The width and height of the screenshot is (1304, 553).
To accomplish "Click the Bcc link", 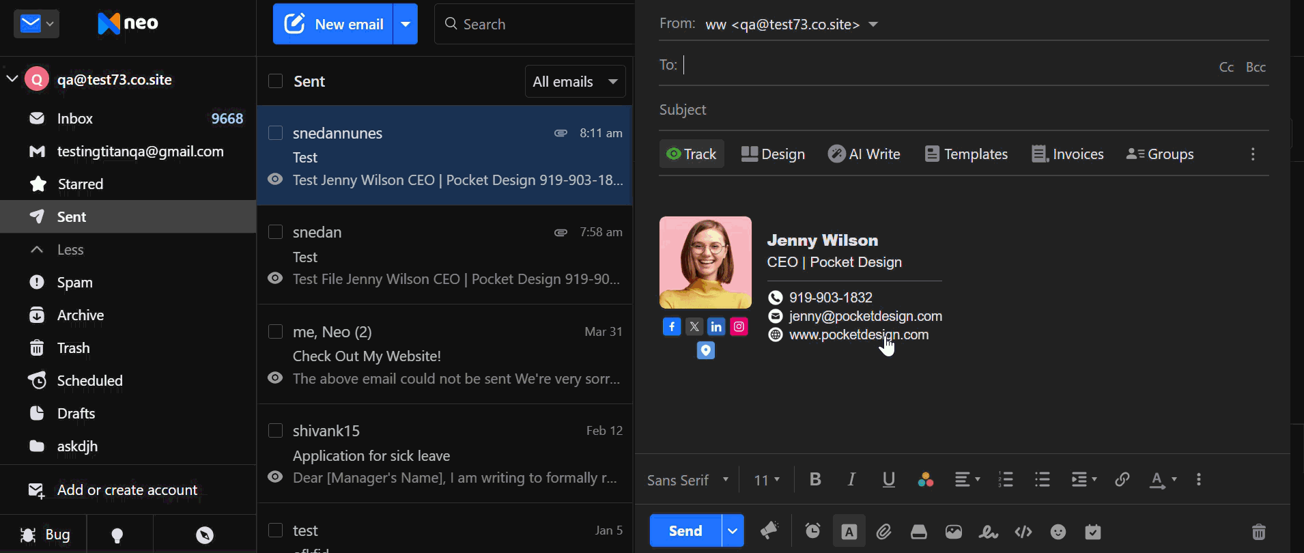I will (1256, 67).
